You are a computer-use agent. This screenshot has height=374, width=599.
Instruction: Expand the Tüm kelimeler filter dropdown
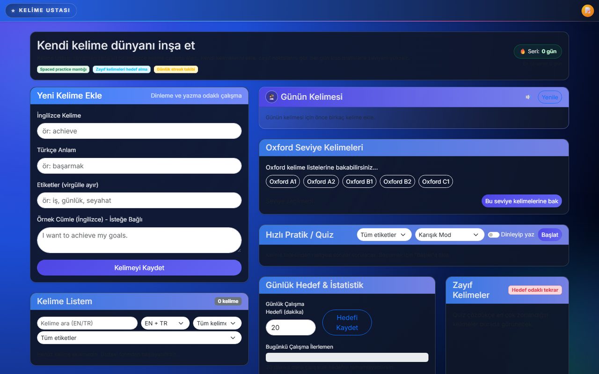coord(217,323)
